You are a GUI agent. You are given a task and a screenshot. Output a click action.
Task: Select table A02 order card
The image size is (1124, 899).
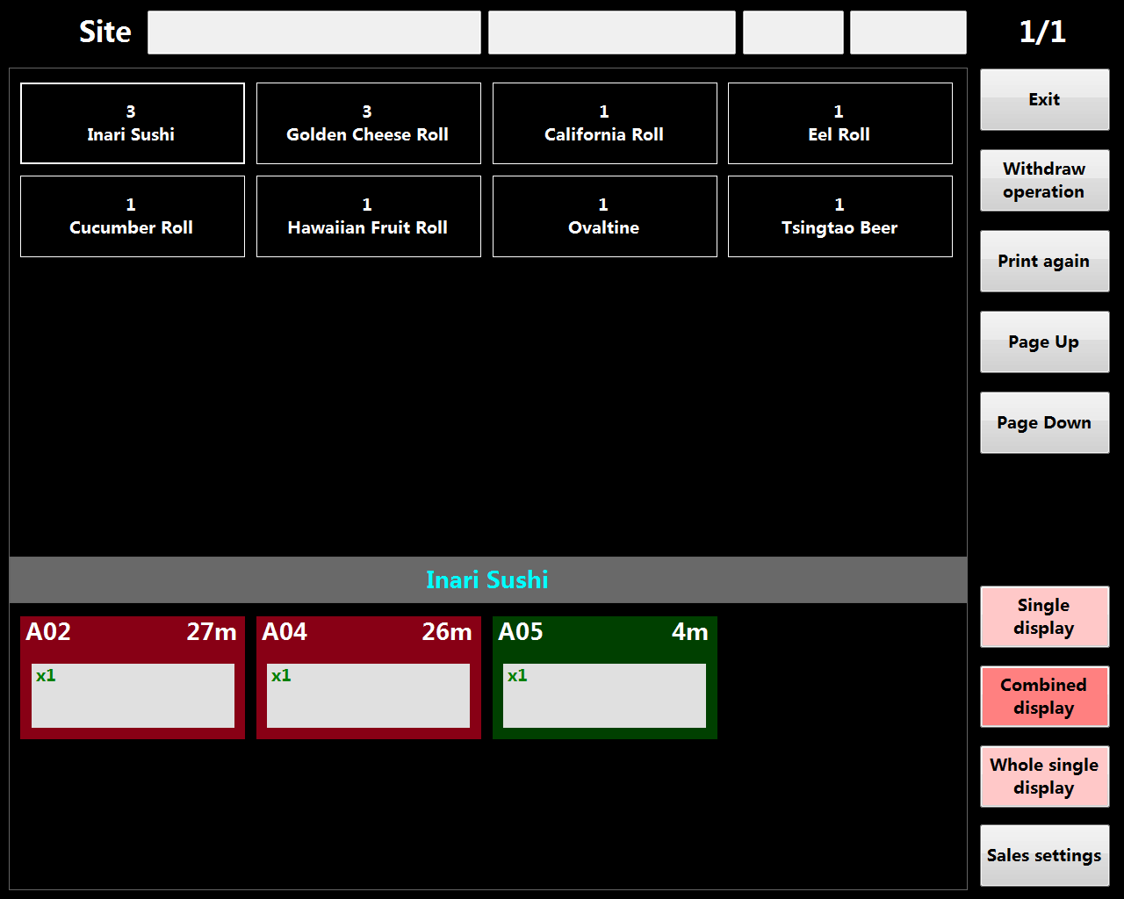pyautogui.click(x=133, y=678)
